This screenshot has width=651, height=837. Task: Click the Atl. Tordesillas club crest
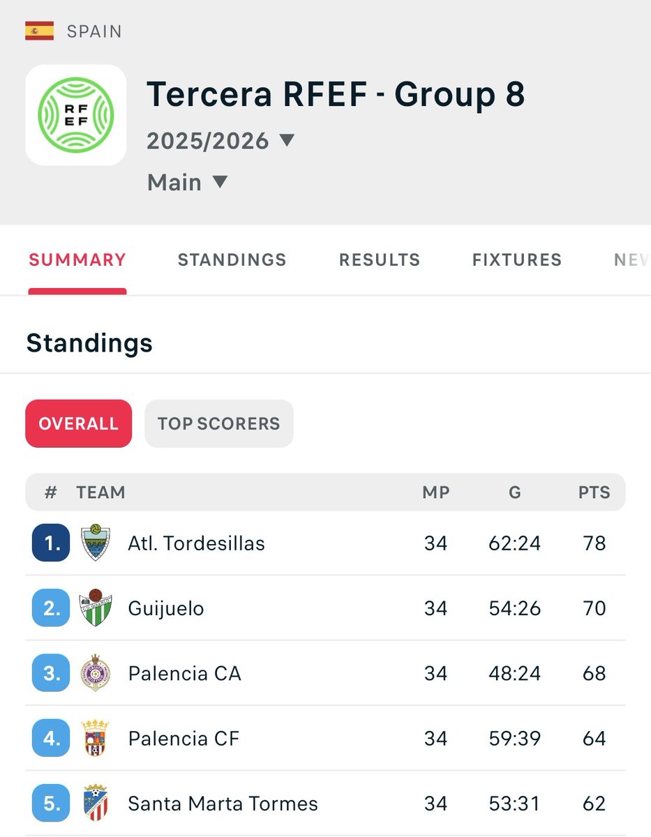[96, 543]
